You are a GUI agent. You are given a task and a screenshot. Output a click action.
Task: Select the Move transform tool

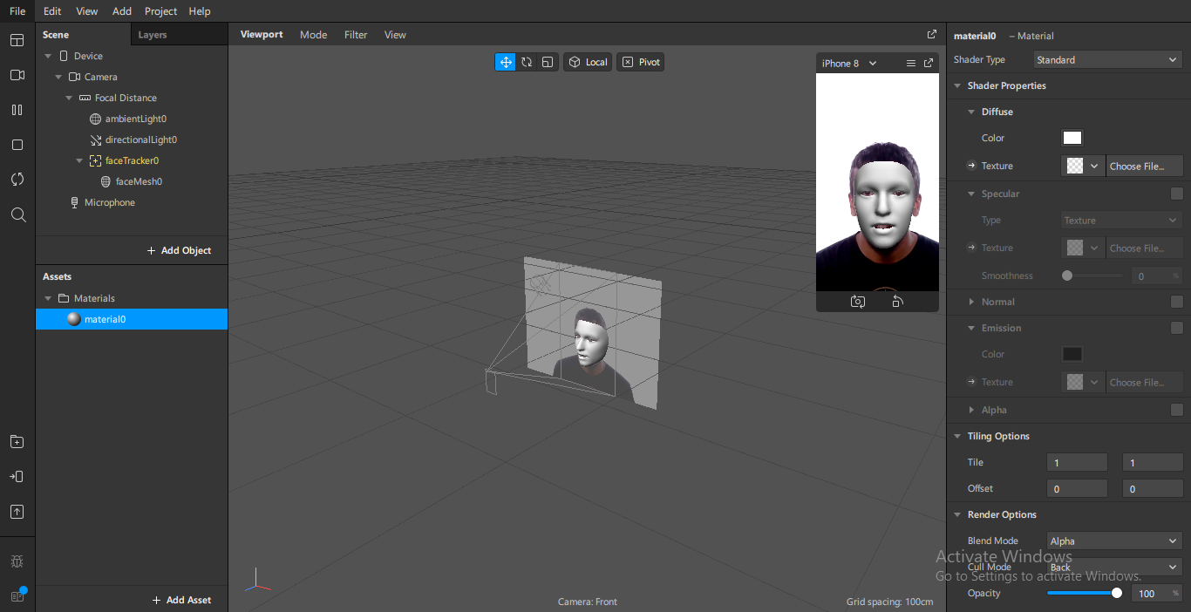click(506, 62)
